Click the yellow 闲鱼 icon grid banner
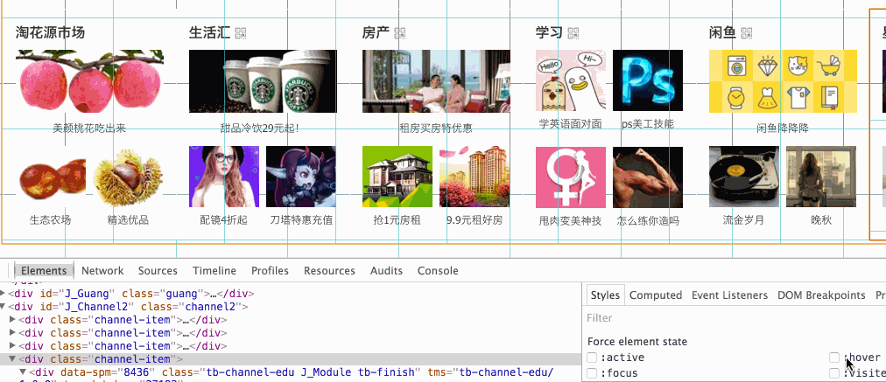Image resolution: width=886 pixels, height=382 pixels. pos(784,81)
